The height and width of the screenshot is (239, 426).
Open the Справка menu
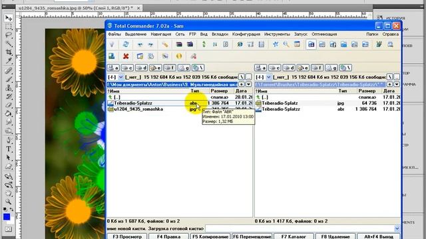click(x=391, y=34)
